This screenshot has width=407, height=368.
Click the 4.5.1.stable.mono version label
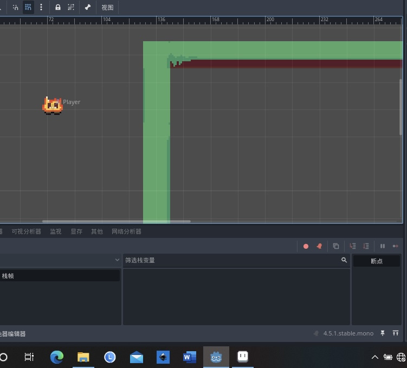348,333
